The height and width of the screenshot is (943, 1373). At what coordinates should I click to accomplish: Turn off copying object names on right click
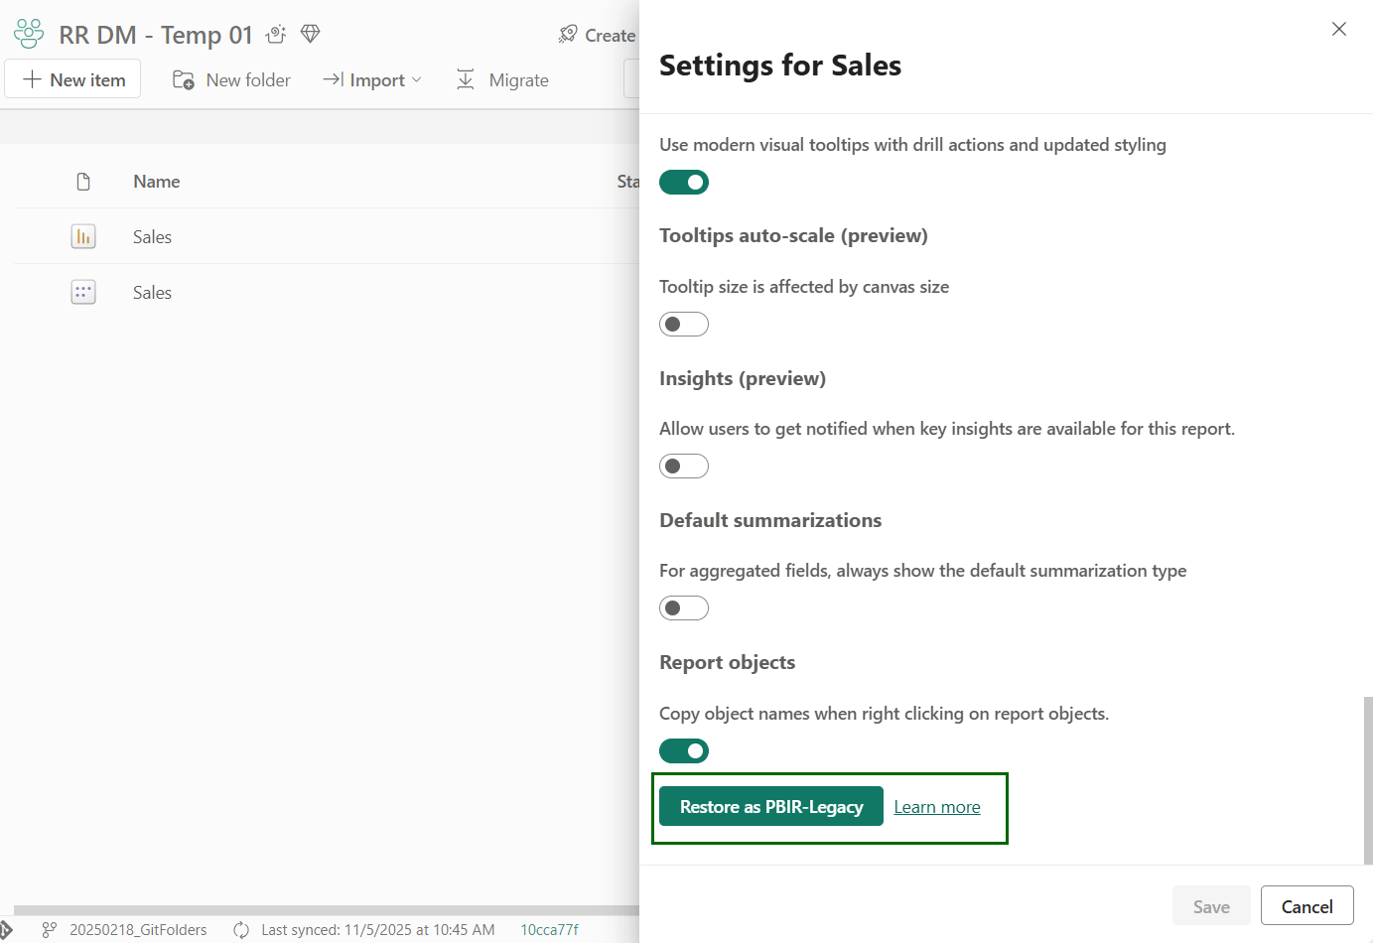684,750
